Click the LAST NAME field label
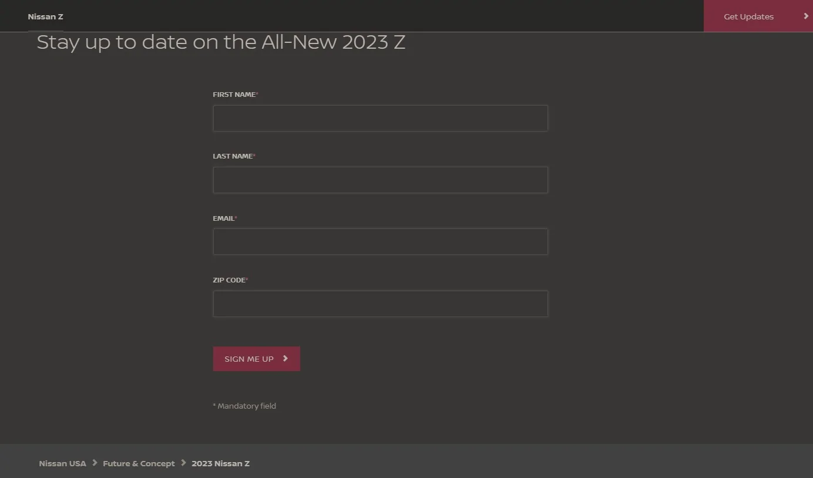Image resolution: width=813 pixels, height=478 pixels. pyautogui.click(x=234, y=156)
